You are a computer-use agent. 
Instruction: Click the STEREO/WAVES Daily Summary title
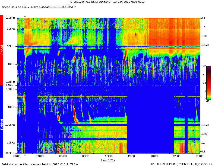107,2
